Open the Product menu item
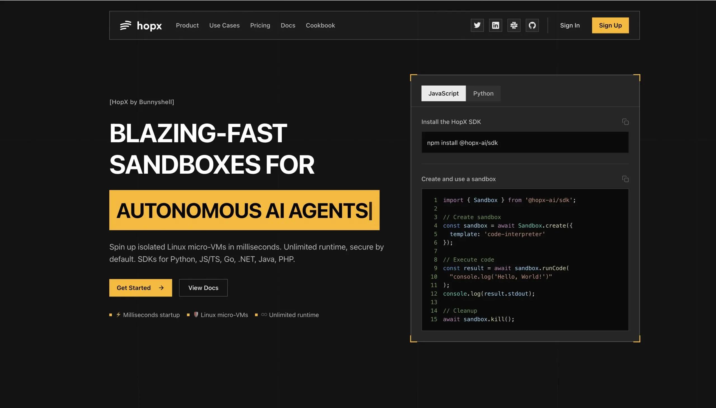This screenshot has width=716, height=408. pos(187,25)
